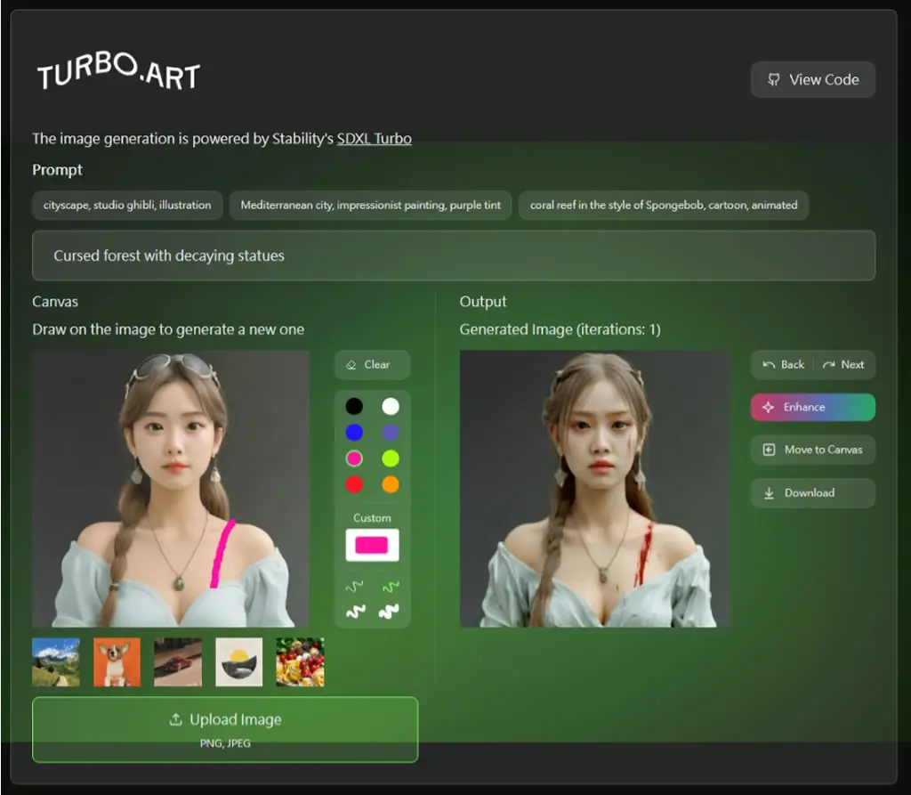Download the generated image
The height and width of the screenshot is (795, 911).
pyautogui.click(x=813, y=492)
